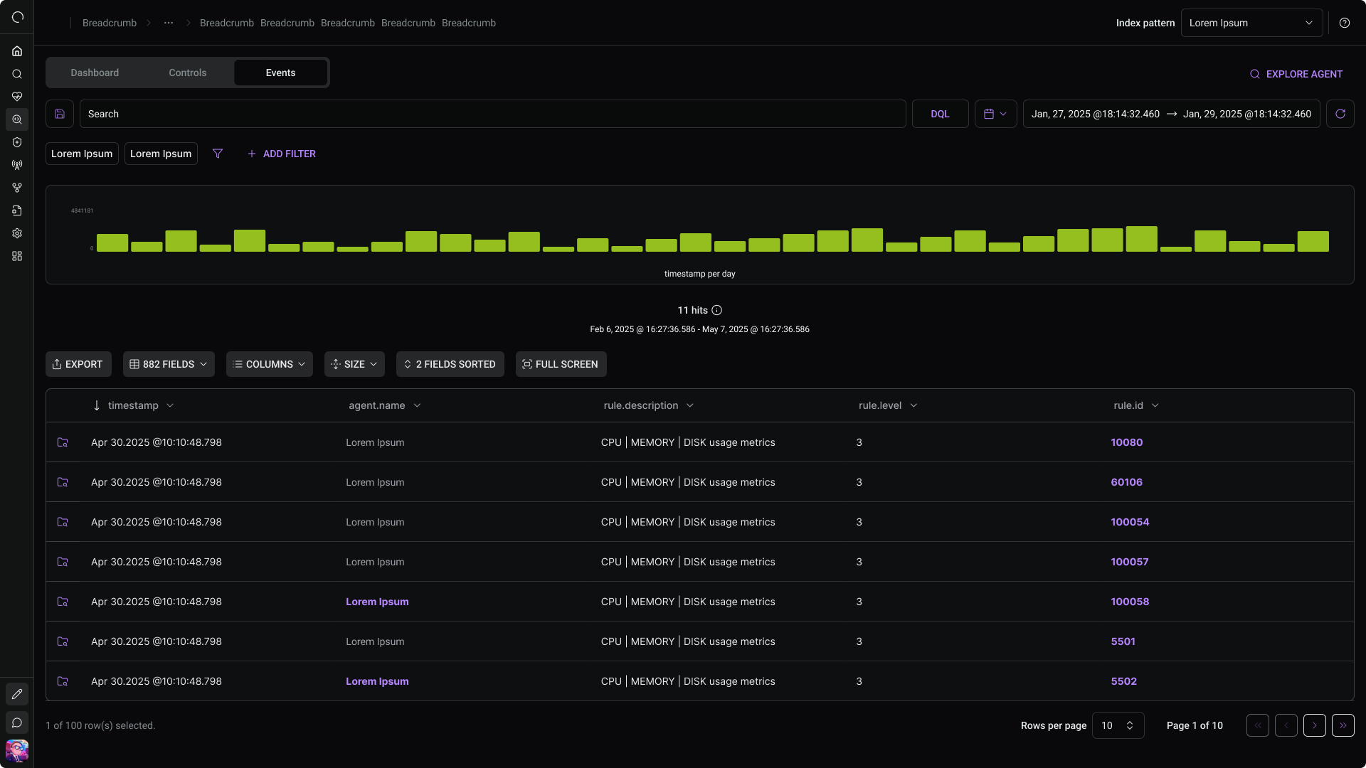This screenshot has height=768, width=1366.
Task: Open the help icon in the top right
Action: coord(1344,23)
